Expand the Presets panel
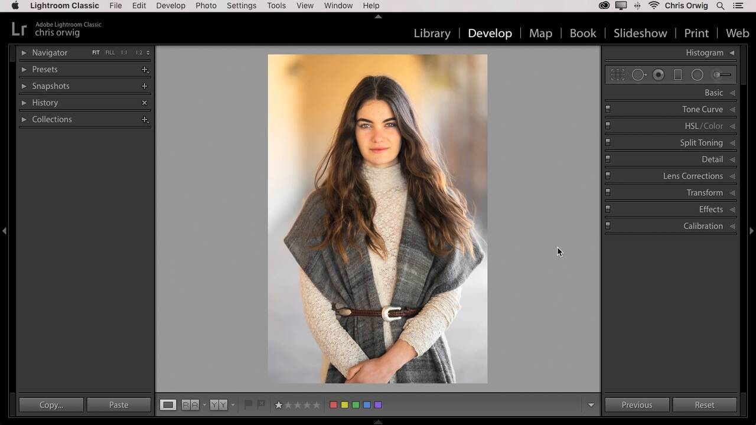756x425 pixels. coord(24,69)
